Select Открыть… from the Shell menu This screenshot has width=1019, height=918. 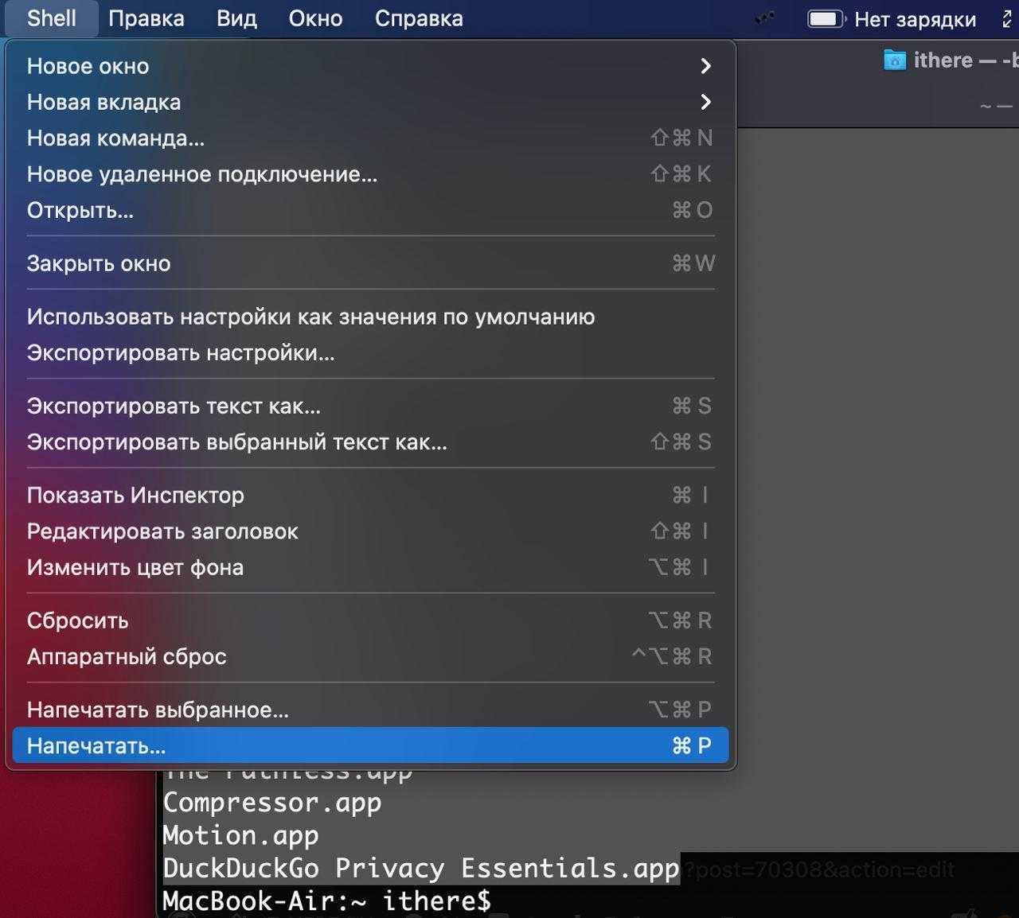click(x=80, y=211)
